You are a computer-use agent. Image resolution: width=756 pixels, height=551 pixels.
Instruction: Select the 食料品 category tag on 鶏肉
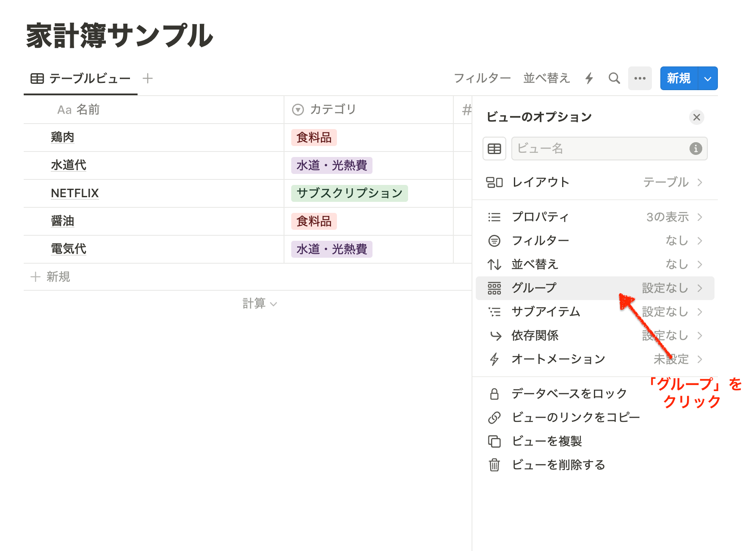pyautogui.click(x=313, y=137)
